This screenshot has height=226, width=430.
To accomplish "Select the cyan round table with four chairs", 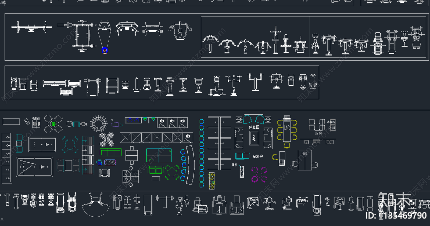I will (x=70, y=144).
